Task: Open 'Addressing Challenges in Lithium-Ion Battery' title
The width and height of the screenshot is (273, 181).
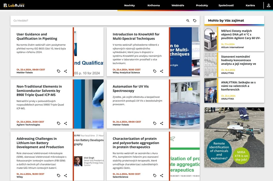Action: click(40, 143)
